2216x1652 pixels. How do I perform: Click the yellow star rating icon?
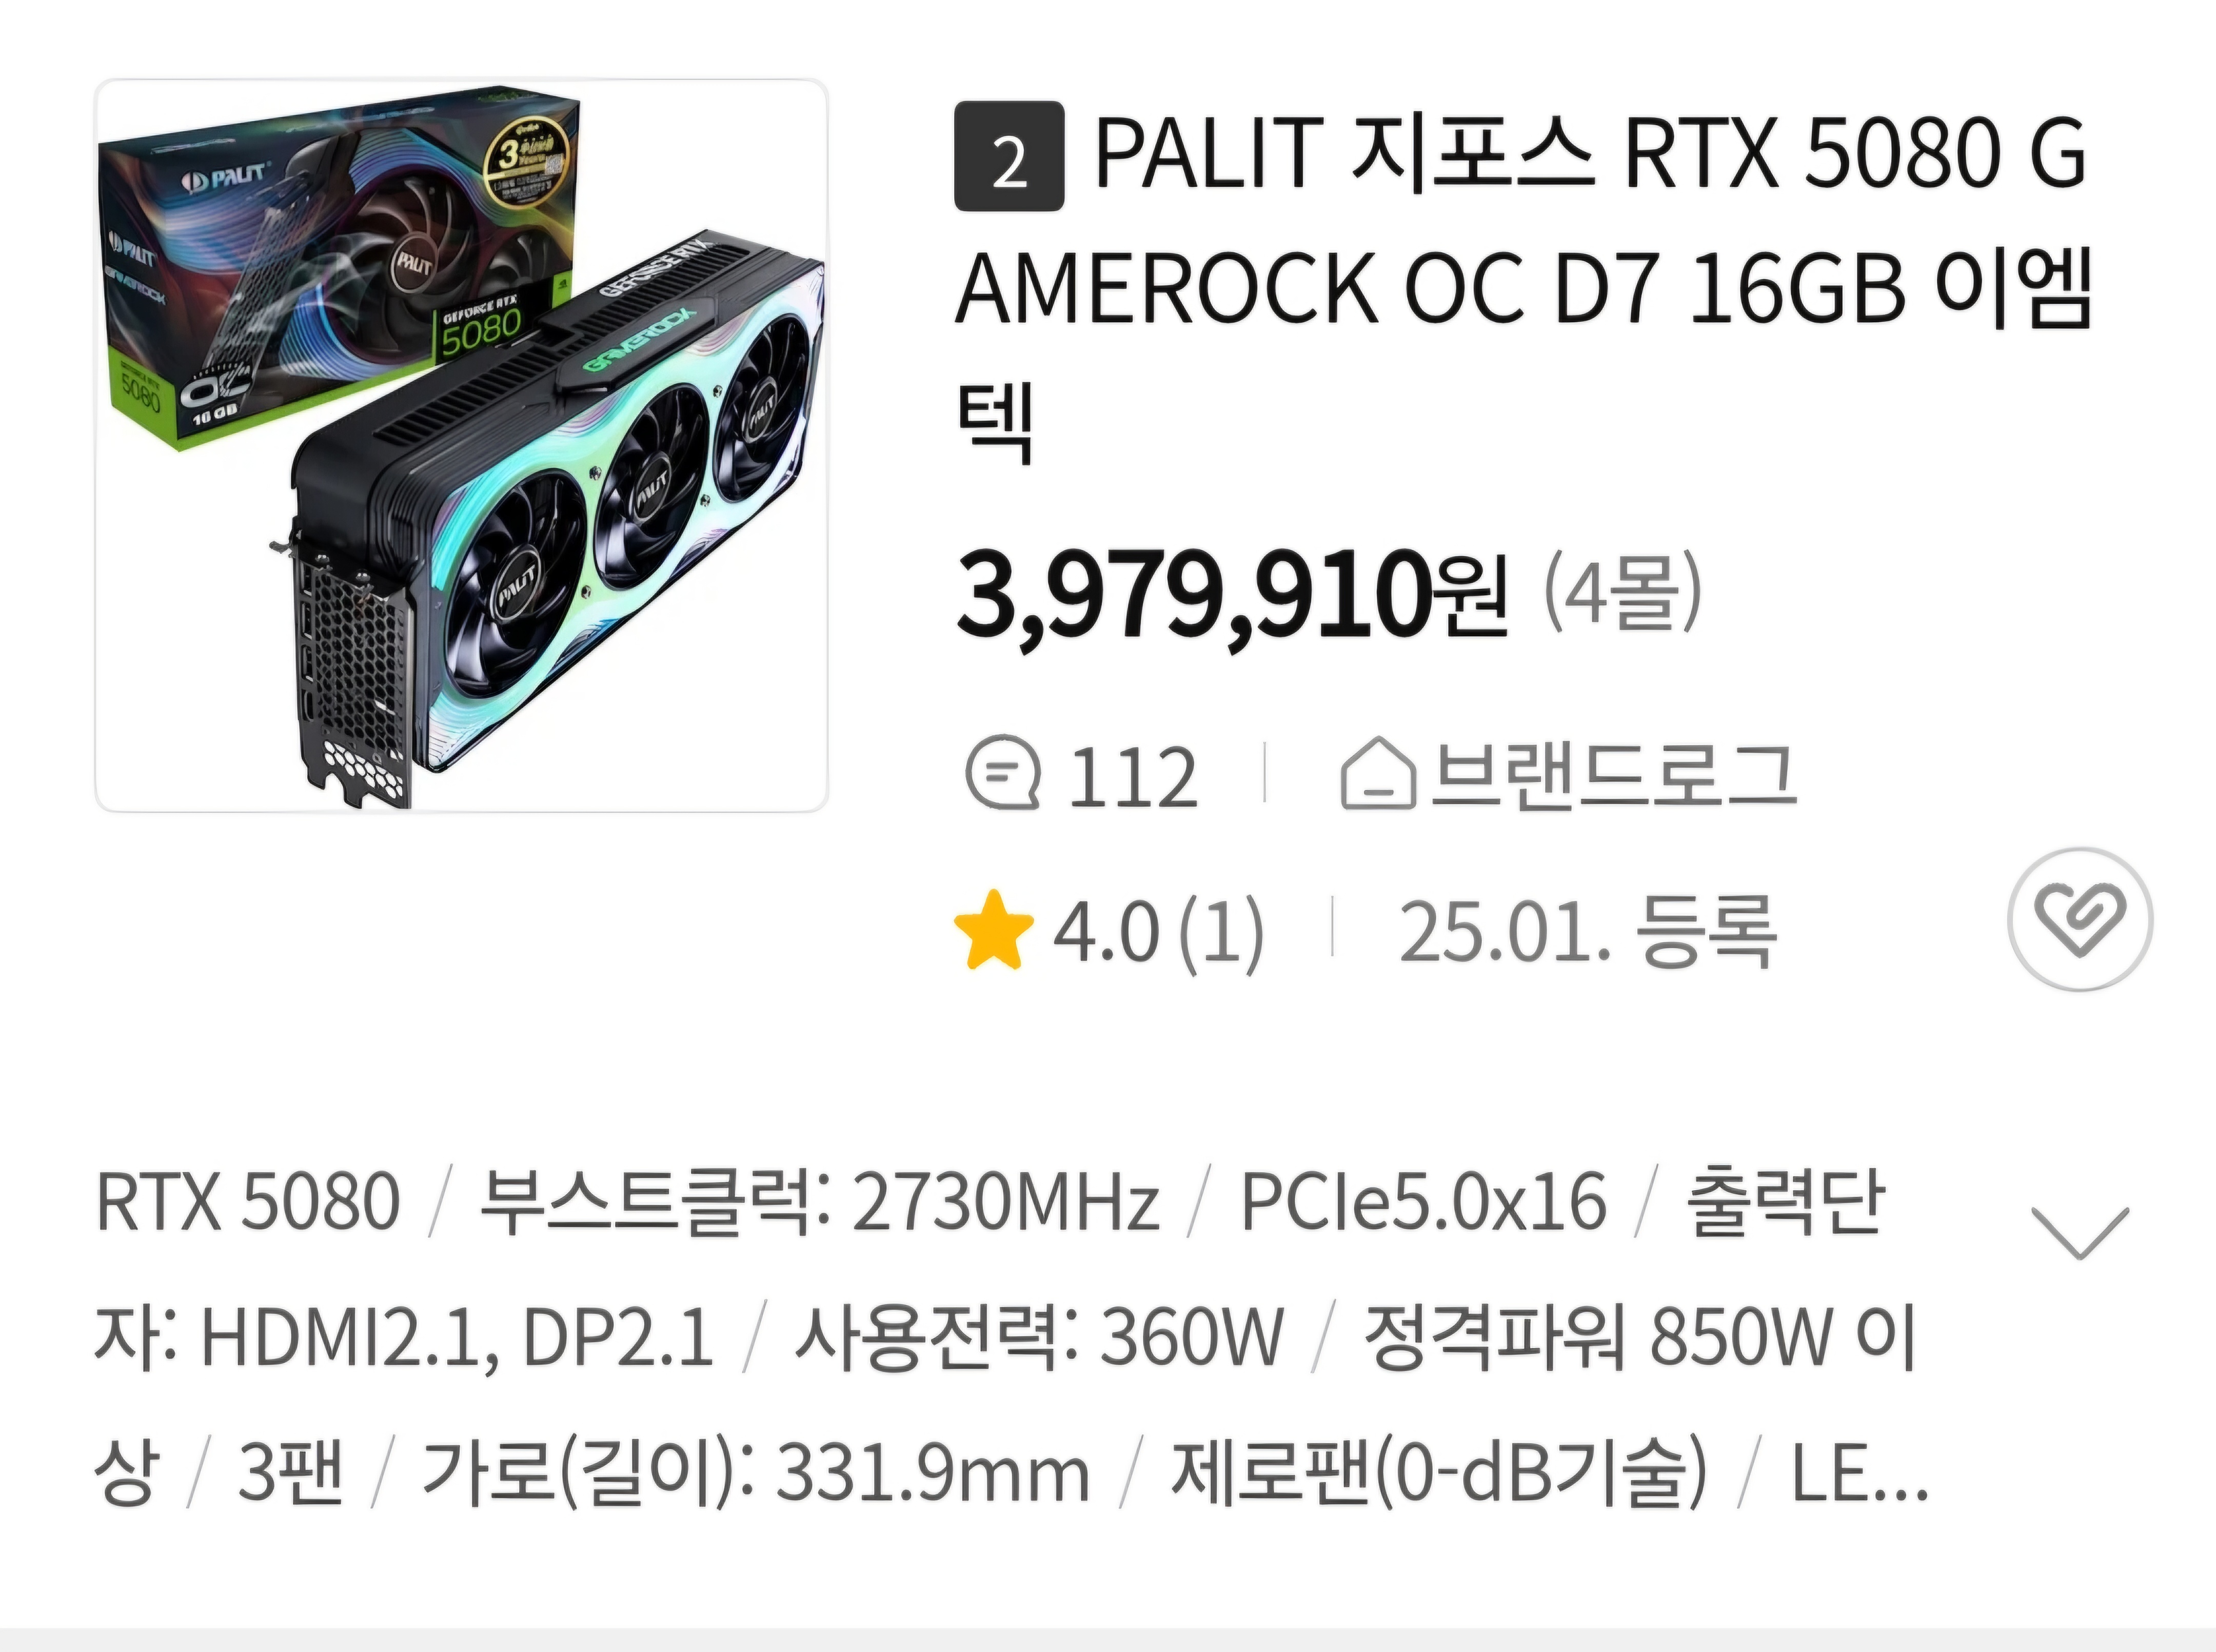point(994,930)
